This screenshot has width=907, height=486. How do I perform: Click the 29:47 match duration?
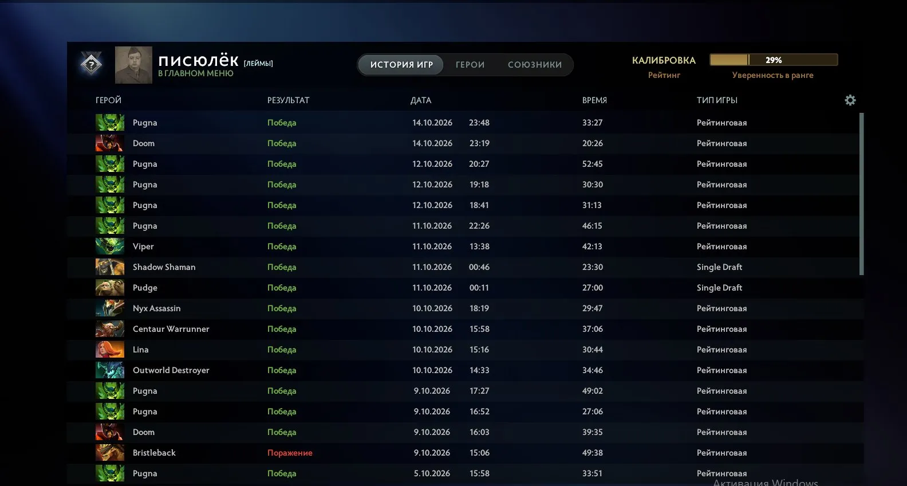click(592, 308)
